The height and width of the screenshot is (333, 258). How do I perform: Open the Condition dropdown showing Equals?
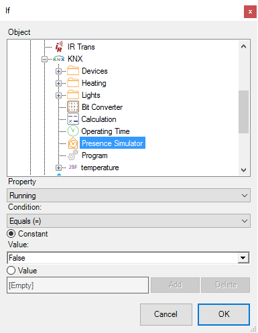pos(129,221)
